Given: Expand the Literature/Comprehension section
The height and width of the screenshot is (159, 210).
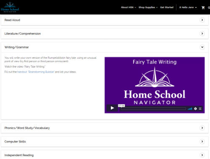Looking at the screenshot, I should pyautogui.click(x=105, y=34).
